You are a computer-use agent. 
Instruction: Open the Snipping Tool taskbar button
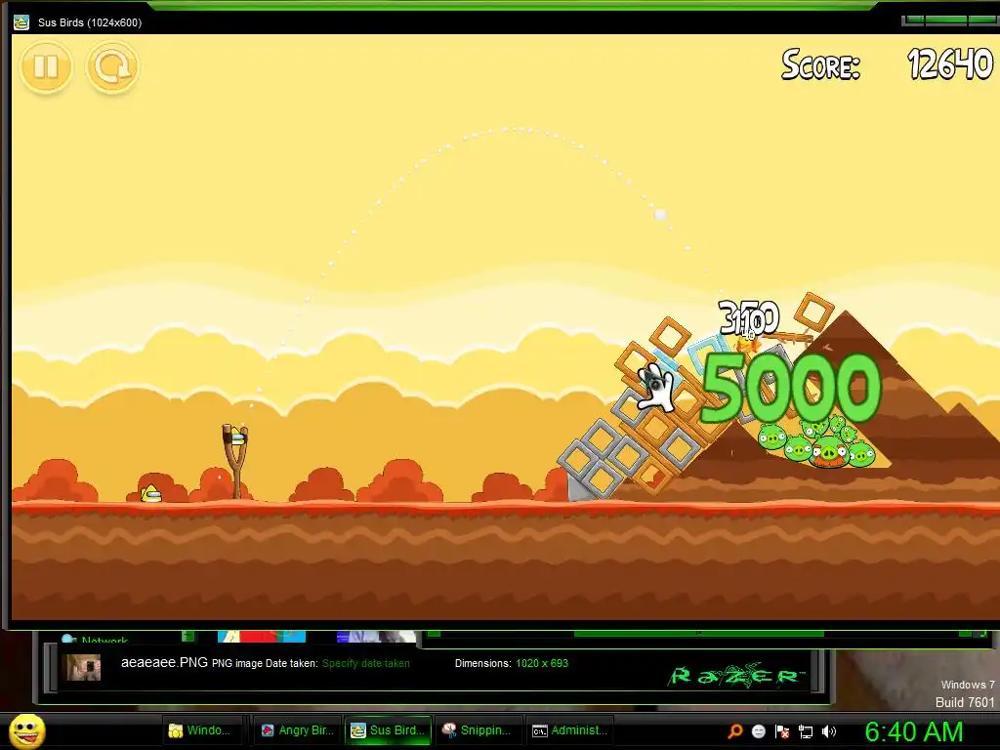coord(479,730)
